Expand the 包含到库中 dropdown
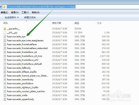Image resolution: width=139 pixels, height=105 pixels. tap(12, 17)
